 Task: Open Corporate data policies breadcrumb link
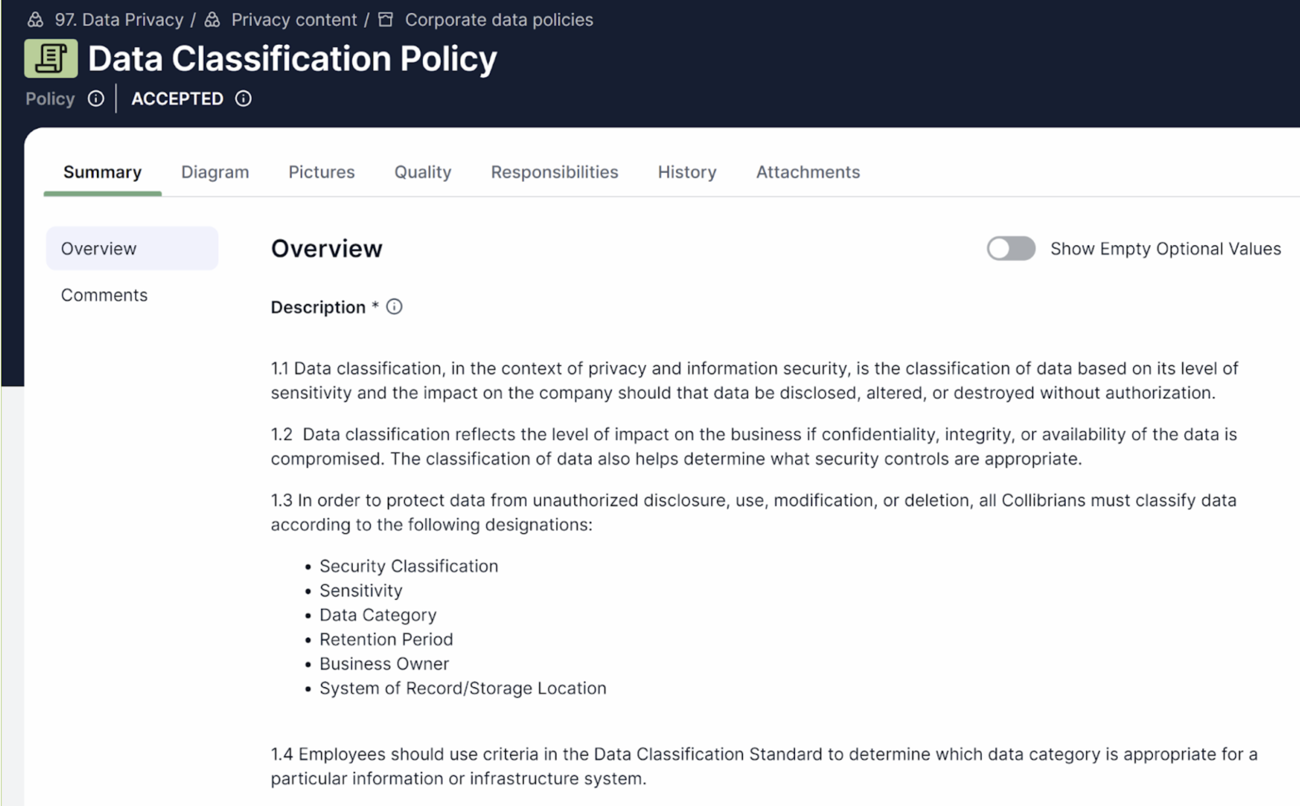click(499, 20)
